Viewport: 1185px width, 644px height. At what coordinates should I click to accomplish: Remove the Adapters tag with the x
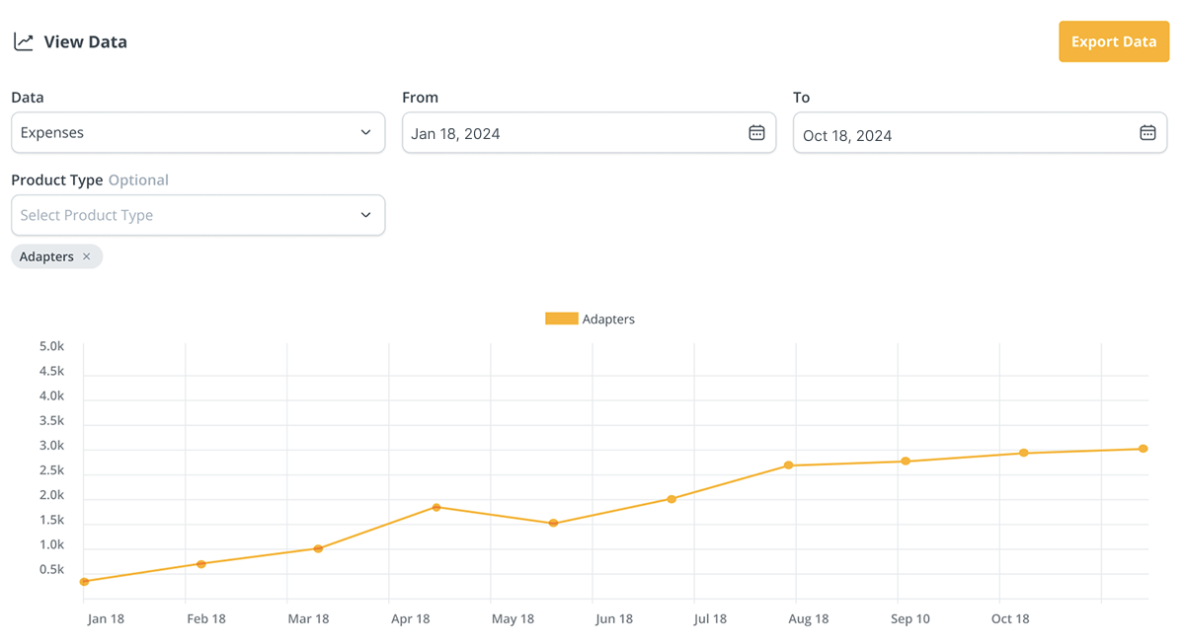87,256
